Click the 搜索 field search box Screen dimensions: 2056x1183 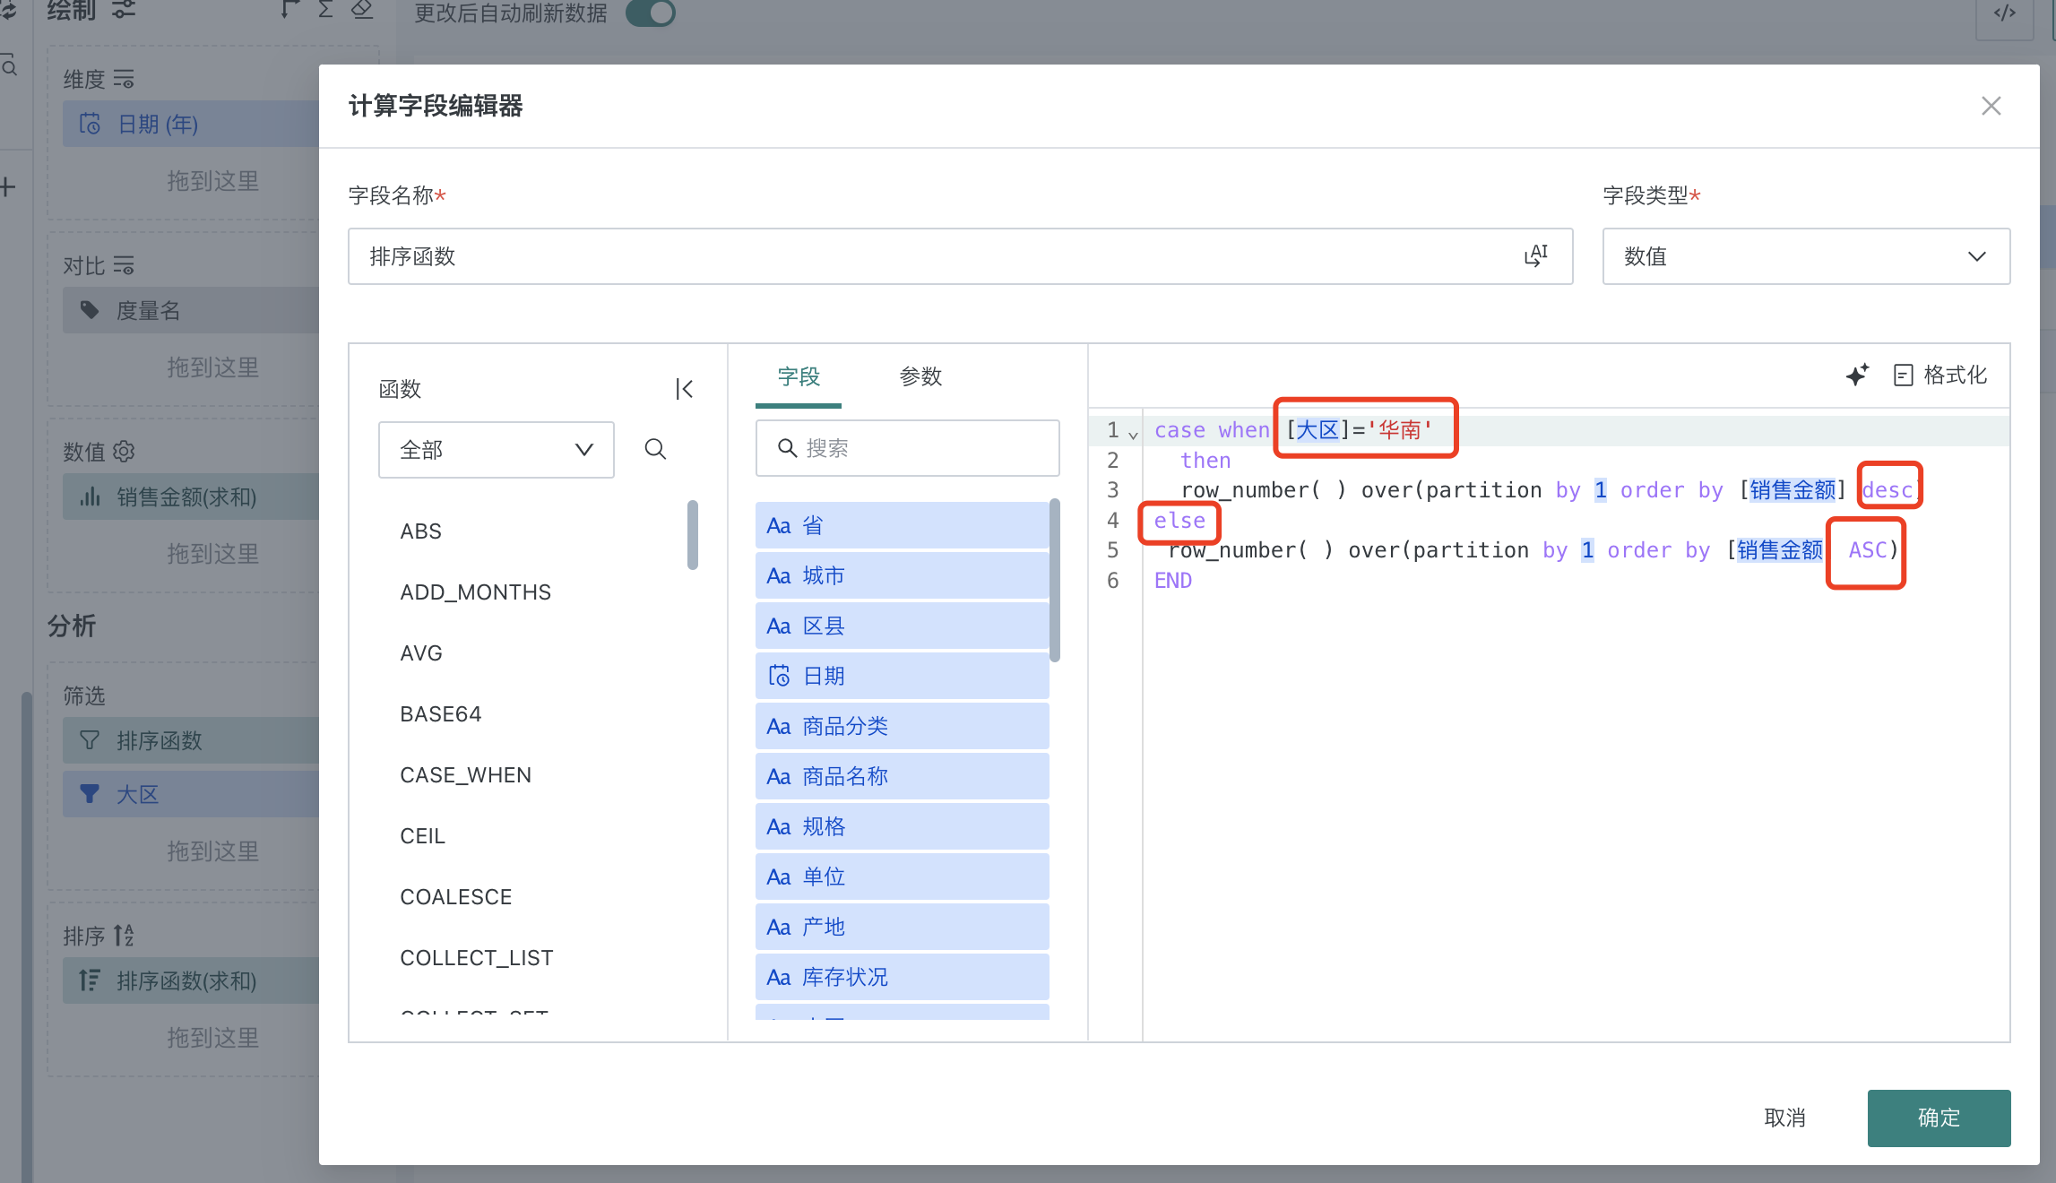click(x=907, y=448)
